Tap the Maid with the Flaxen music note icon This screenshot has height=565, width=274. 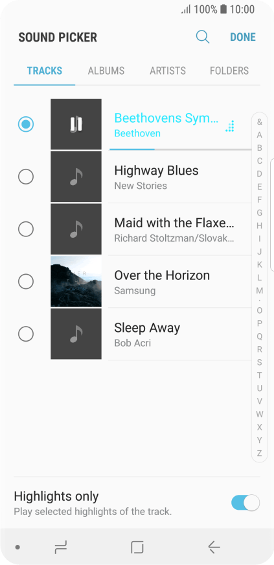pos(76,229)
